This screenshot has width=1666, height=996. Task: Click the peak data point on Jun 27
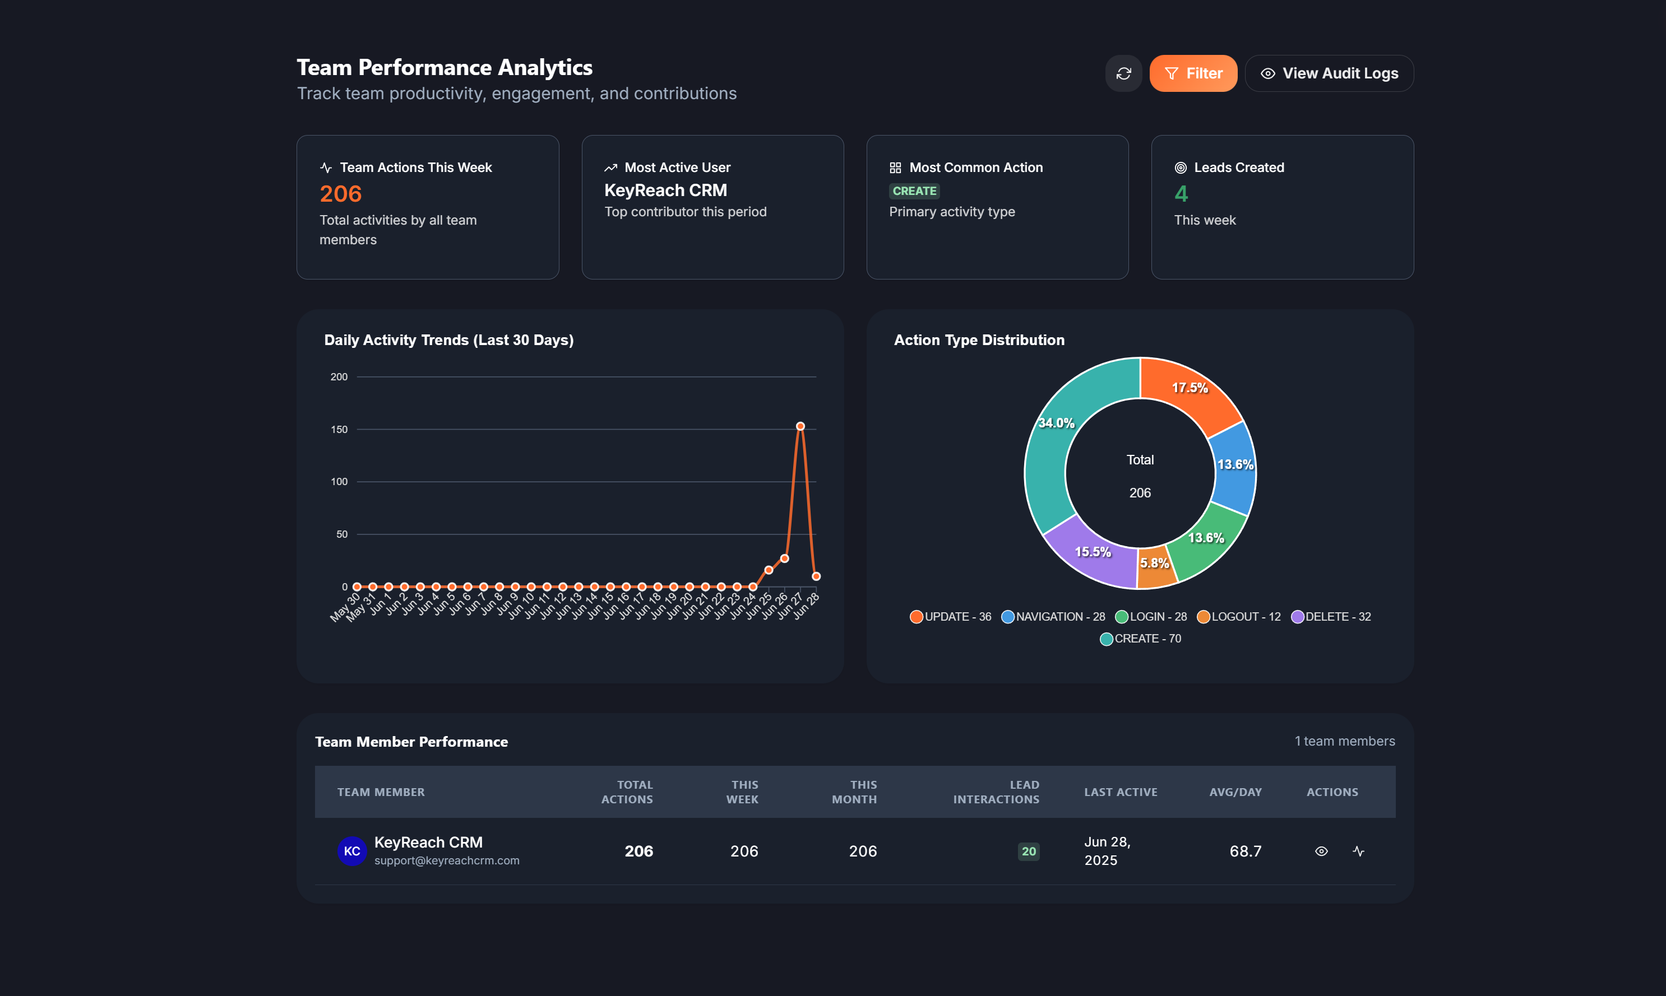click(800, 426)
